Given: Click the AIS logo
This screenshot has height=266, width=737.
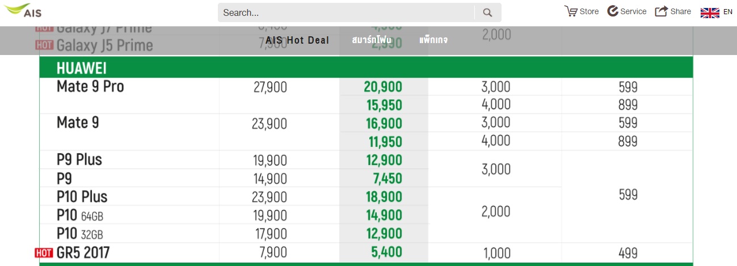Looking at the screenshot, I should coord(23,10).
